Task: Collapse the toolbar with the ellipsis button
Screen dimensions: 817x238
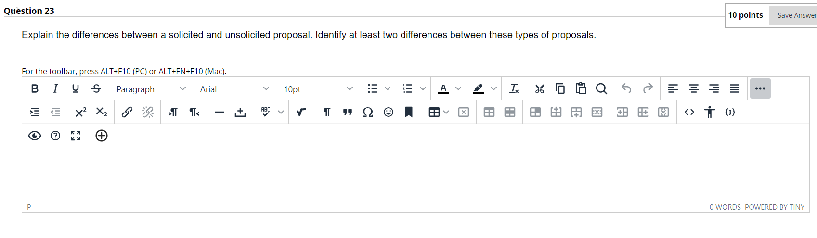Action: (760, 88)
